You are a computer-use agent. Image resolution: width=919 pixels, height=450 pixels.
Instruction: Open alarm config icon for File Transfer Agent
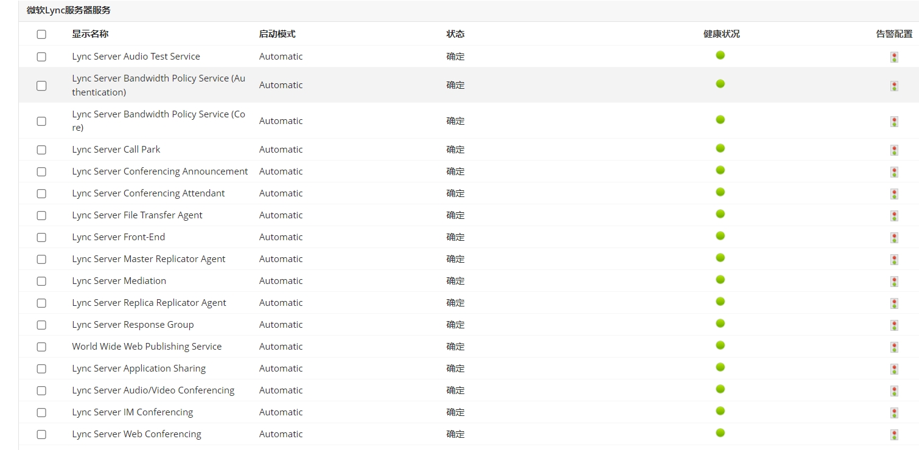pos(894,216)
